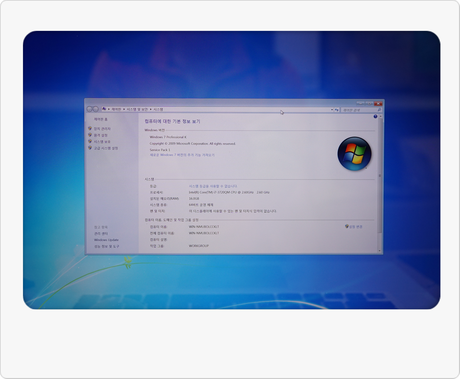The width and height of the screenshot is (460, 379).
Task: Go back with the Back arrow button
Action: (x=89, y=109)
